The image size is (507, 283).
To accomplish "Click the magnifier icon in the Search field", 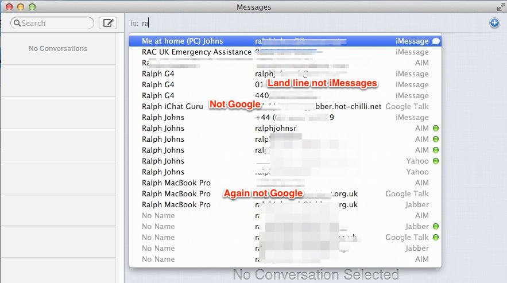I will [17, 23].
